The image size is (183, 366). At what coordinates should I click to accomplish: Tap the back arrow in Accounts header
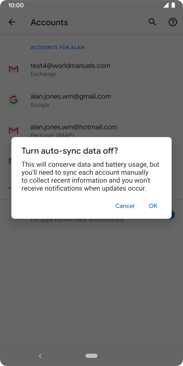pyautogui.click(x=11, y=22)
